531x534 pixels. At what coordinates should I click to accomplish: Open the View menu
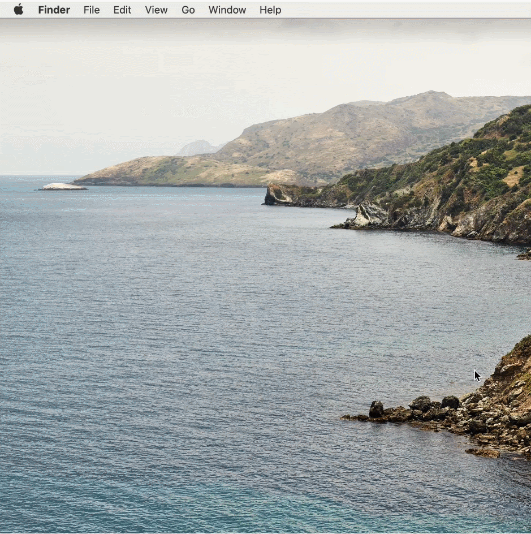click(156, 10)
